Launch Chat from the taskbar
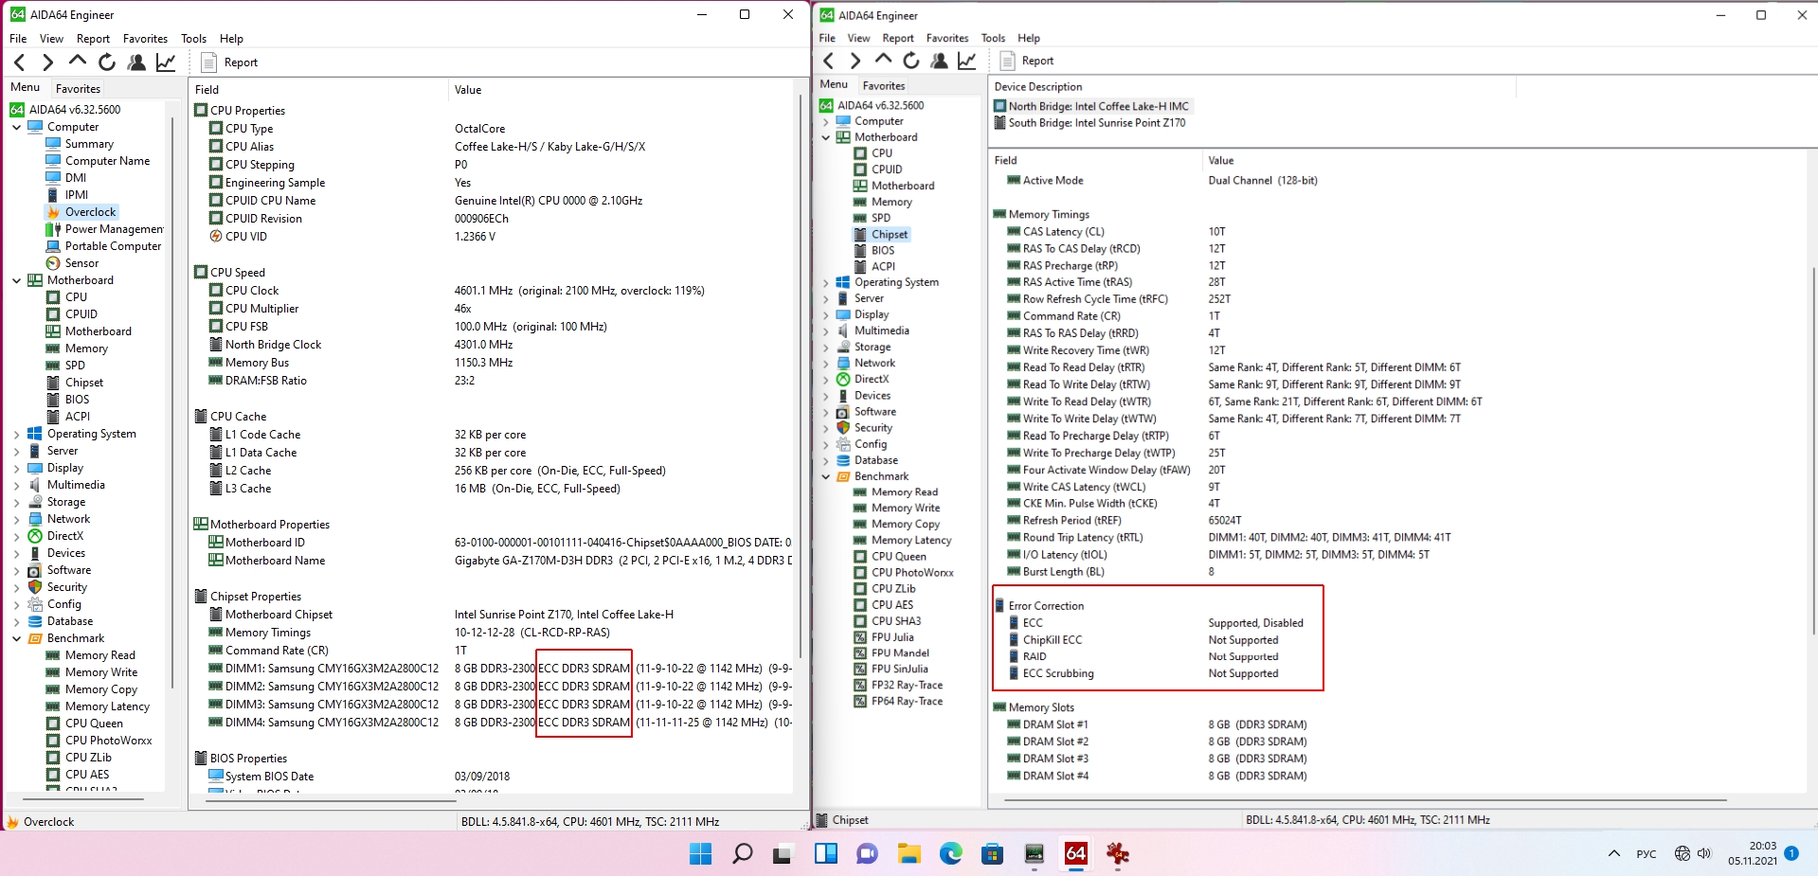Image resolution: width=1818 pixels, height=876 pixels. (x=867, y=853)
